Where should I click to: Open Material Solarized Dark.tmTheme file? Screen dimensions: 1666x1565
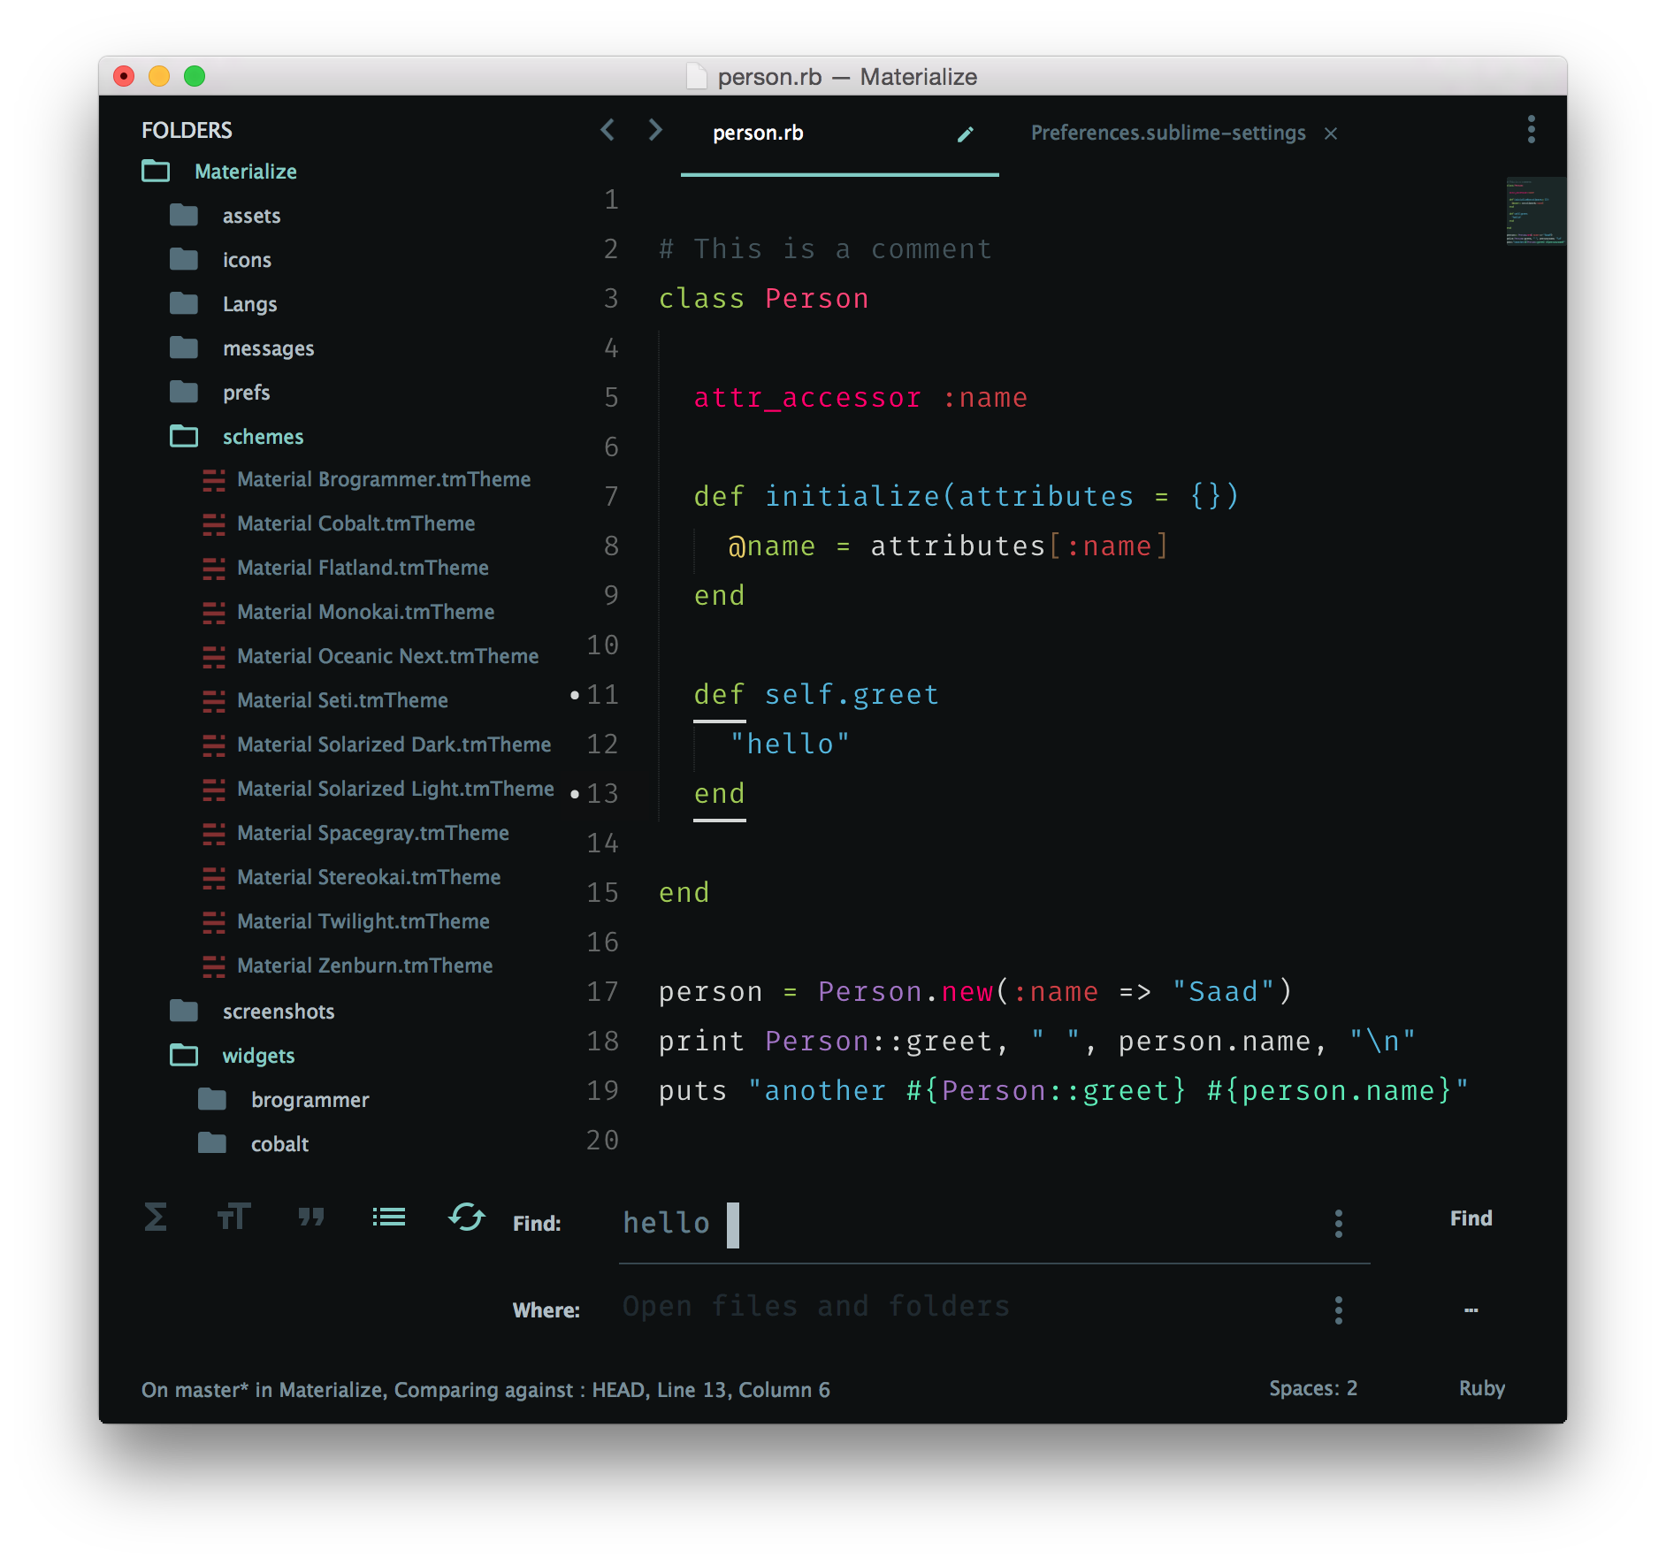[x=377, y=744]
